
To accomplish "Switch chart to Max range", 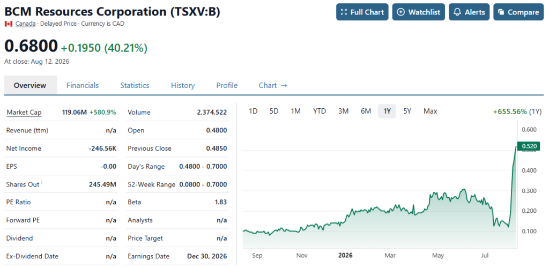I will point(431,111).
